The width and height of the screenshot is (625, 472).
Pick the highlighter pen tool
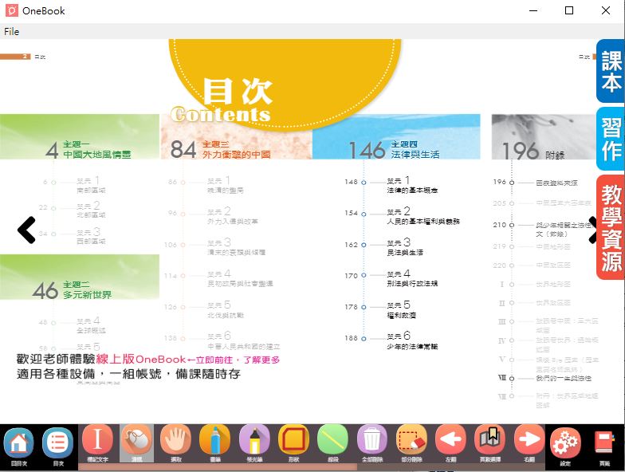(x=254, y=441)
